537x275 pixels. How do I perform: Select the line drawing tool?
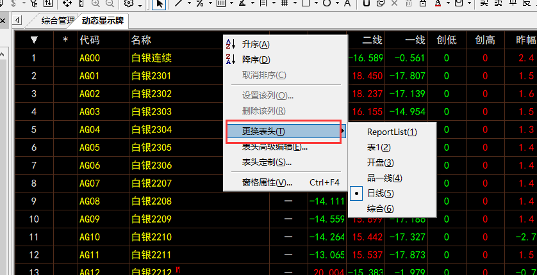178,3
